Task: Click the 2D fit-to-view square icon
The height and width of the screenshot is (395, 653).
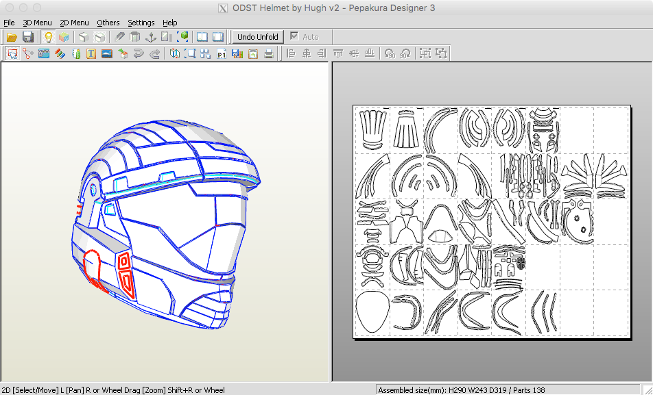Action: (x=190, y=53)
